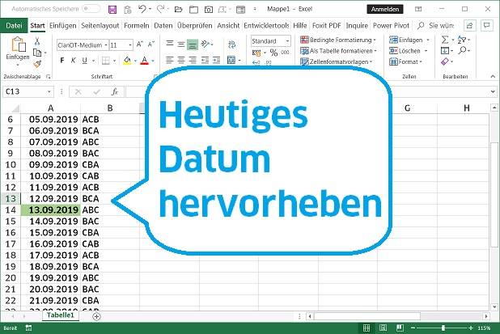Open the Formeln ribbon tab

point(136,25)
